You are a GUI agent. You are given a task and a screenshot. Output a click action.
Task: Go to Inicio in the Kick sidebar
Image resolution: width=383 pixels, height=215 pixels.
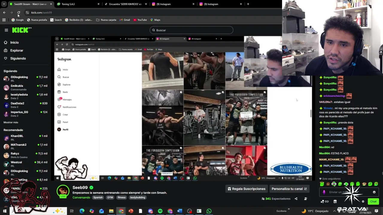click(14, 42)
